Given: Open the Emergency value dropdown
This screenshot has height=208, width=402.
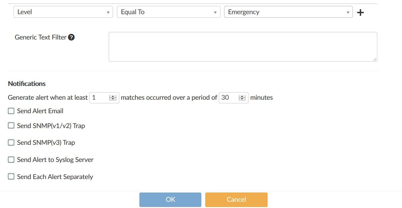Looking at the screenshot, I should tap(288, 12).
